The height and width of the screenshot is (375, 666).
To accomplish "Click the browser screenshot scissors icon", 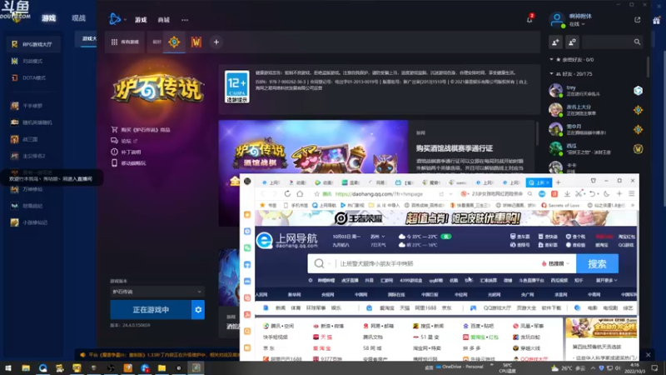I will [579, 194].
